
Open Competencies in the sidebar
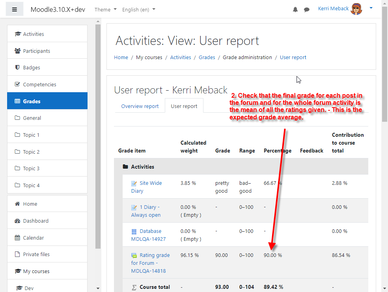pos(47,84)
